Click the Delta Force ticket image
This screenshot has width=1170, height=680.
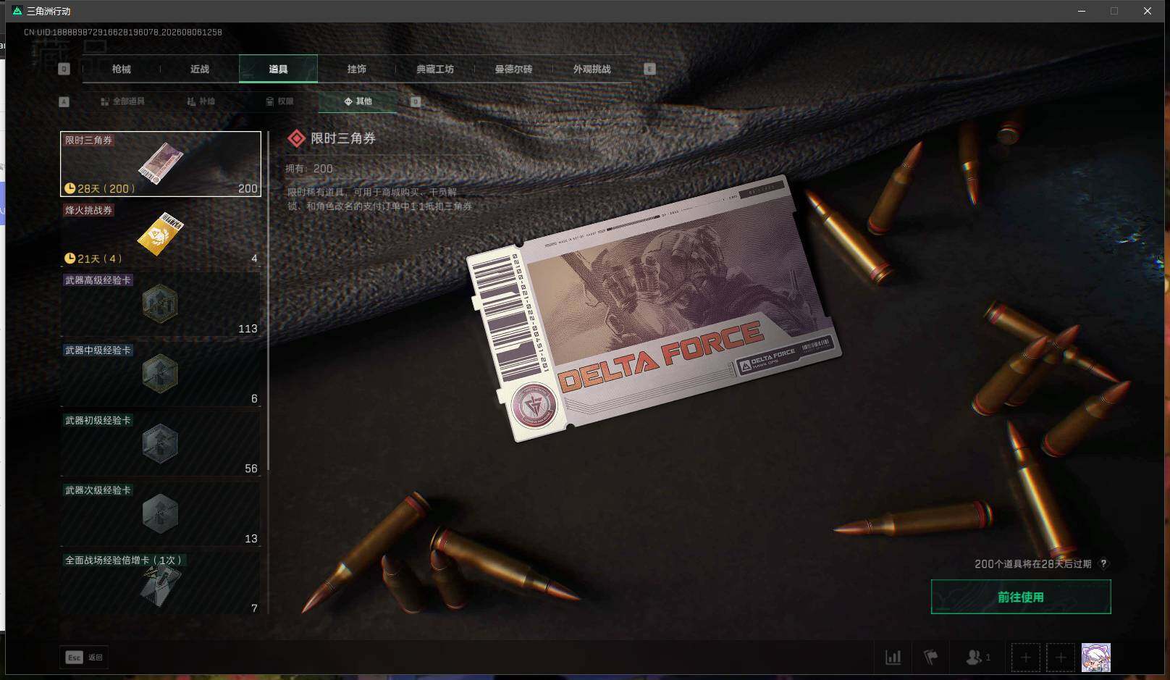click(x=655, y=308)
